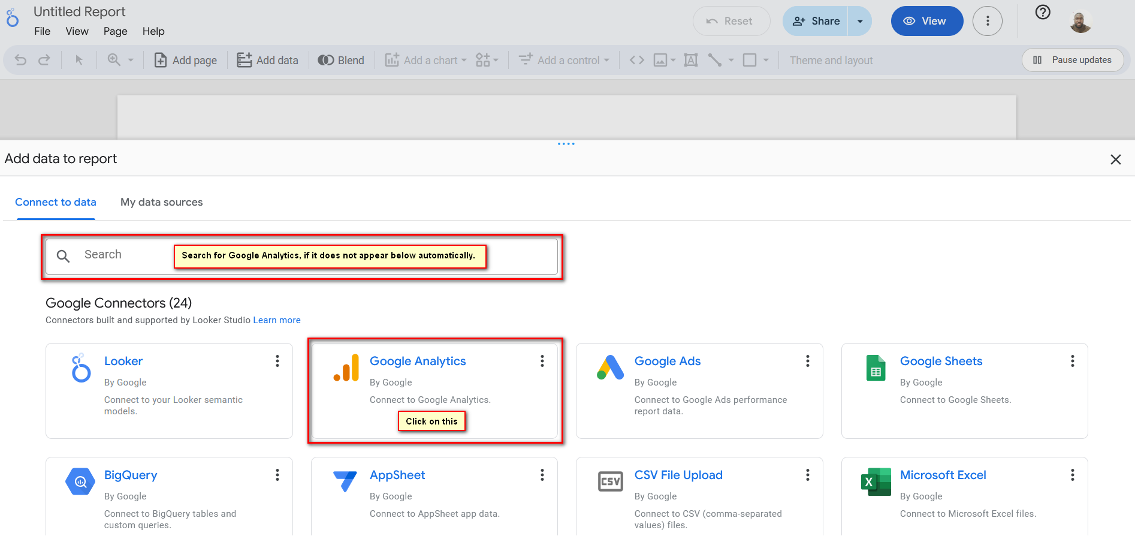This screenshot has height=536, width=1135.
Task: Open the File menu
Action: (43, 31)
